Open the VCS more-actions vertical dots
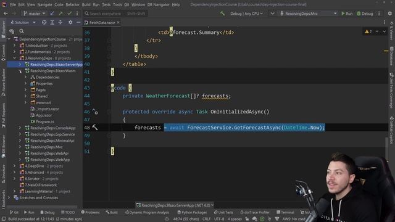395x222 pixels. coord(77,14)
